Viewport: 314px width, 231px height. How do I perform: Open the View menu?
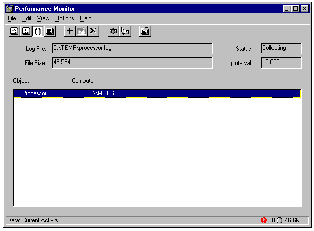(44, 18)
